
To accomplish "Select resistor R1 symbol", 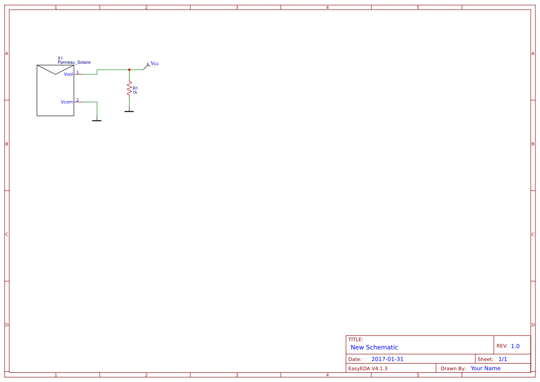I will click(129, 89).
